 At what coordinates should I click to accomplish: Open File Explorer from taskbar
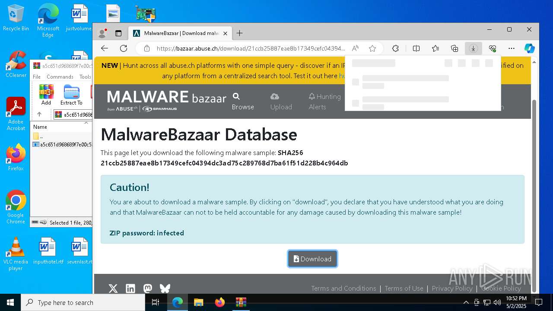pyautogui.click(x=198, y=302)
